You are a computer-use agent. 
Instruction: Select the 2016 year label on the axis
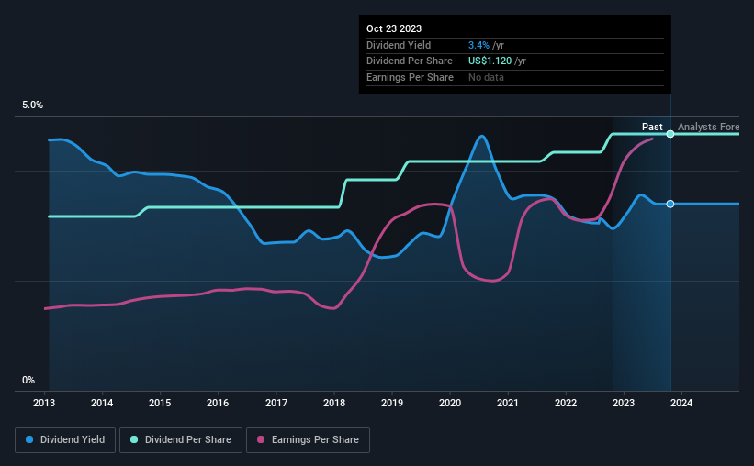point(218,403)
